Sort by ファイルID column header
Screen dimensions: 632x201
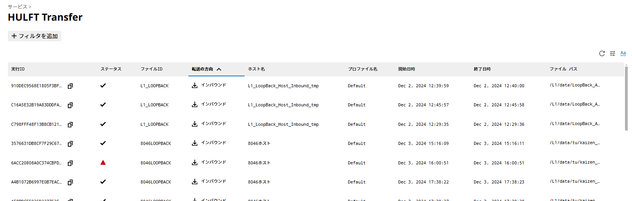(151, 69)
